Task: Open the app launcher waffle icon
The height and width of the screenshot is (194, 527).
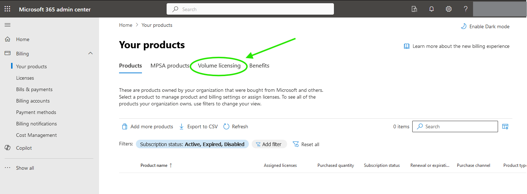Action: (7, 9)
